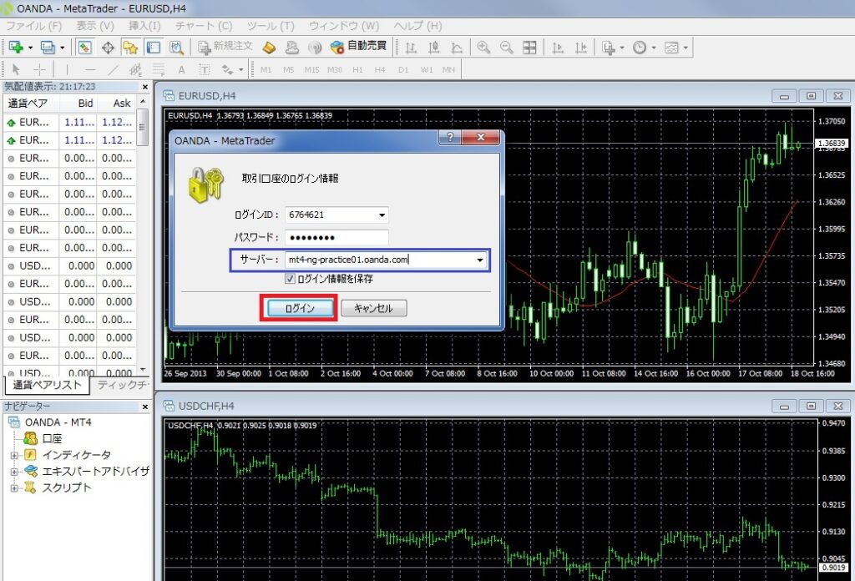Click the 新規注文 new order button
This screenshot has width=855, height=581.
coord(225,47)
